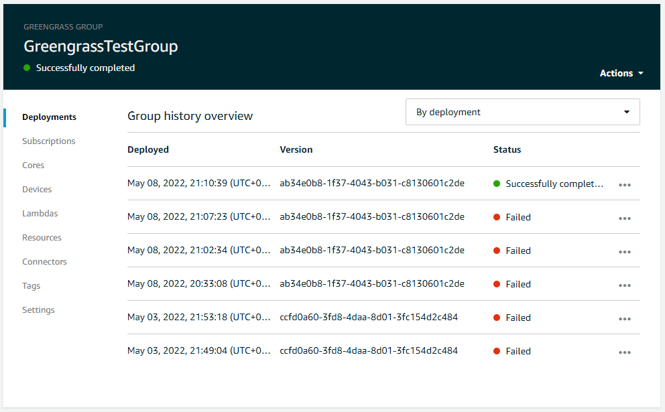The height and width of the screenshot is (412, 665).
Task: View the Lambdas section
Action: pos(40,214)
